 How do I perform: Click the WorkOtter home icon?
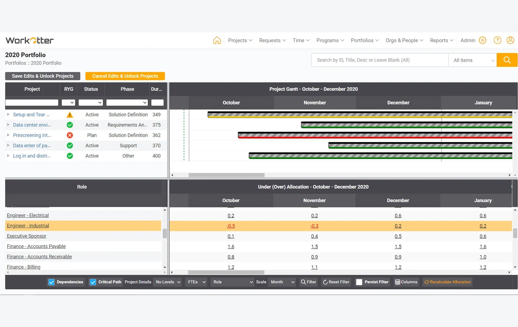click(x=217, y=40)
